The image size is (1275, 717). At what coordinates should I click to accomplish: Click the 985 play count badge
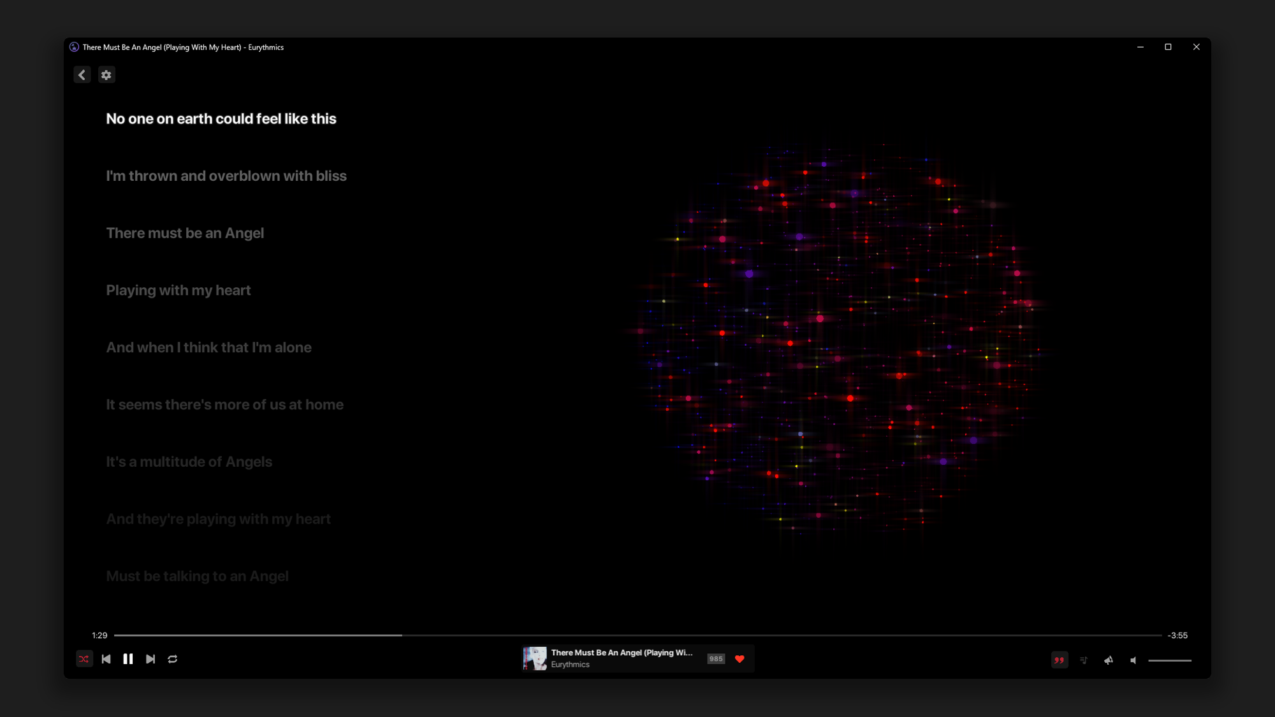(716, 659)
